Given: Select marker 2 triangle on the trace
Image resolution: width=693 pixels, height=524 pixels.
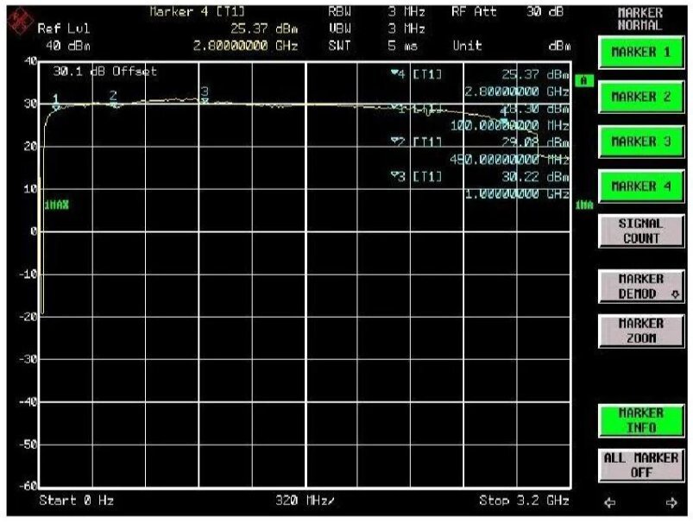Looking at the screenshot, I should [114, 104].
